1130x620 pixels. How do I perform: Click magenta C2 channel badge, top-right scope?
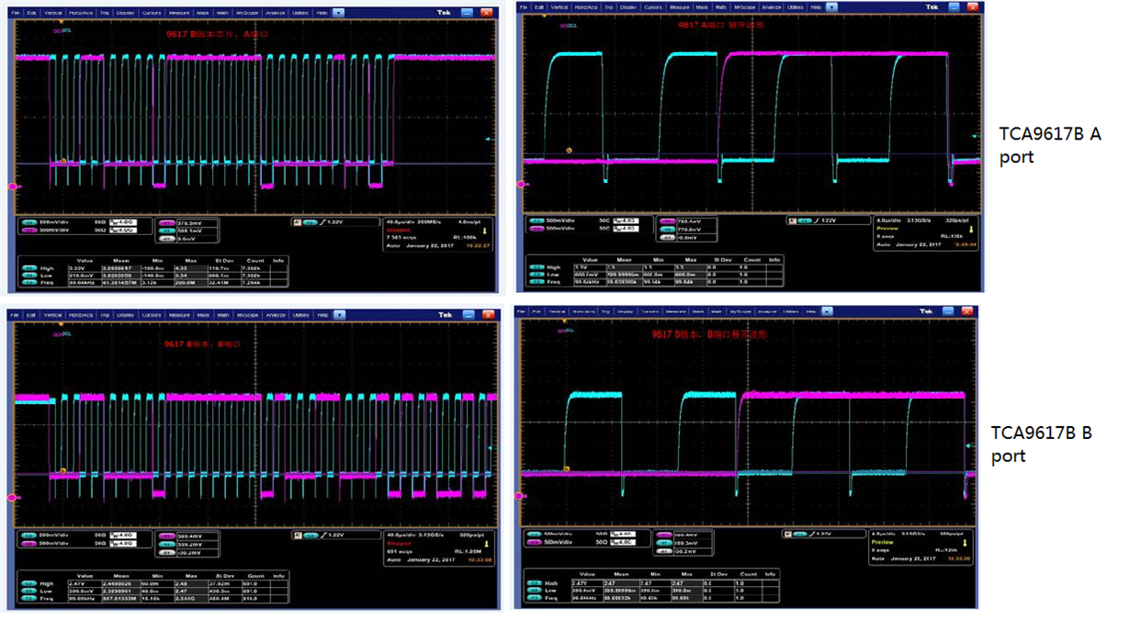coord(537,229)
